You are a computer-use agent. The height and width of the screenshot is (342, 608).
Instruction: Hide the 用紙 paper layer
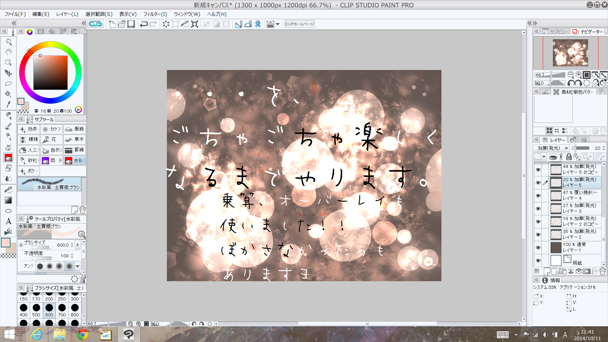538,261
